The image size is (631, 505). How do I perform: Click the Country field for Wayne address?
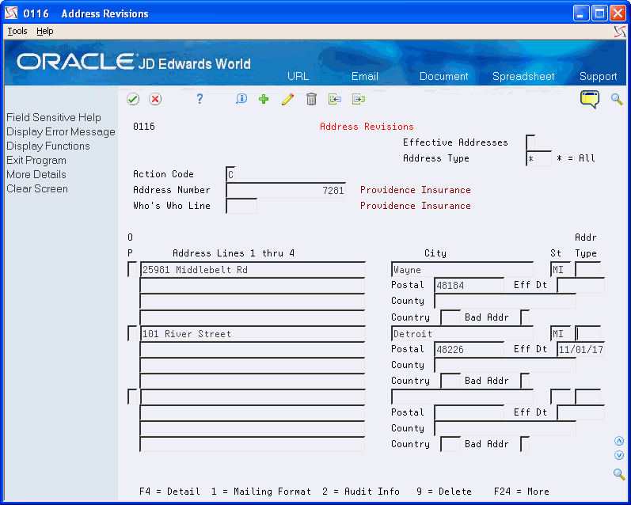tap(450, 317)
